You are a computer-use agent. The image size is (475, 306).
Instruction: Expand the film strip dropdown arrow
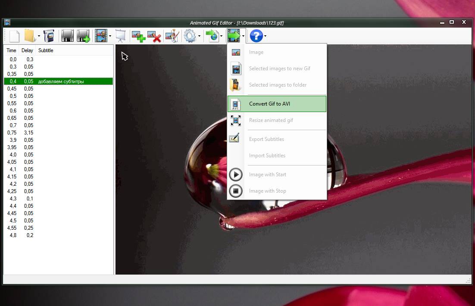click(x=110, y=36)
